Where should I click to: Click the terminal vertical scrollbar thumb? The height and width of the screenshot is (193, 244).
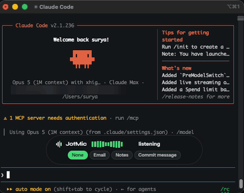241,184
